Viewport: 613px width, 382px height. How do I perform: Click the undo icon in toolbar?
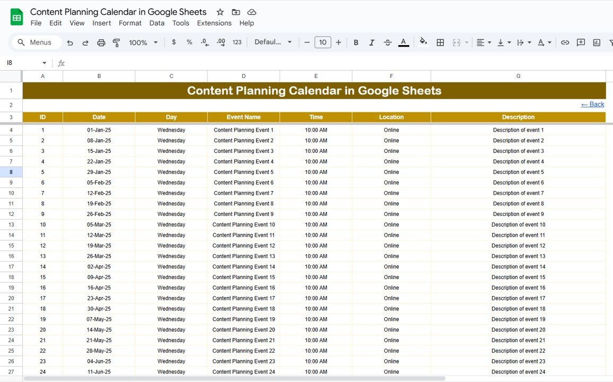click(70, 42)
